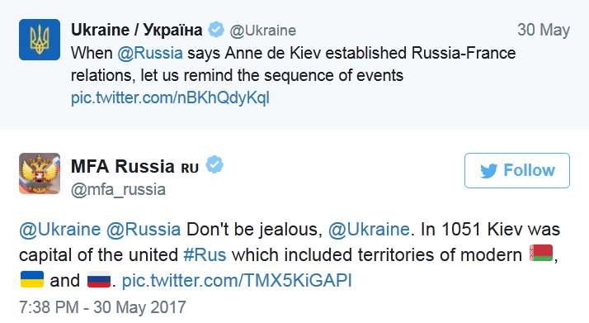The image size is (589, 323).
Task: Click MFA Russia's verified checkmark badge
Action: point(214,164)
